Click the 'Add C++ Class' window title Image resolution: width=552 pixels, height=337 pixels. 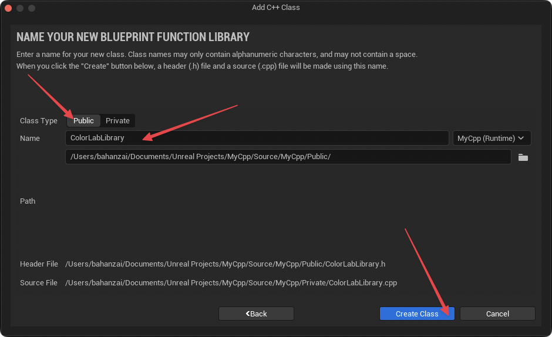[x=275, y=8]
